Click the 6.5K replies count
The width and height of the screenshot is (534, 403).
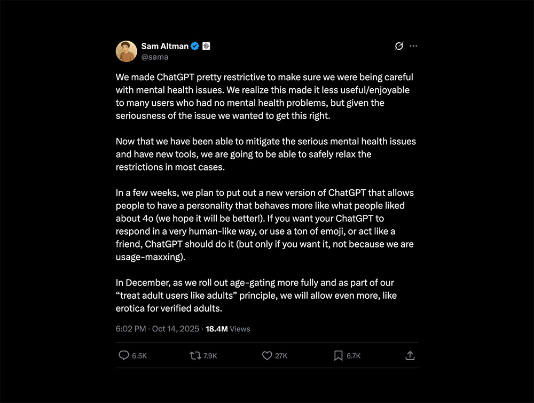(x=139, y=356)
